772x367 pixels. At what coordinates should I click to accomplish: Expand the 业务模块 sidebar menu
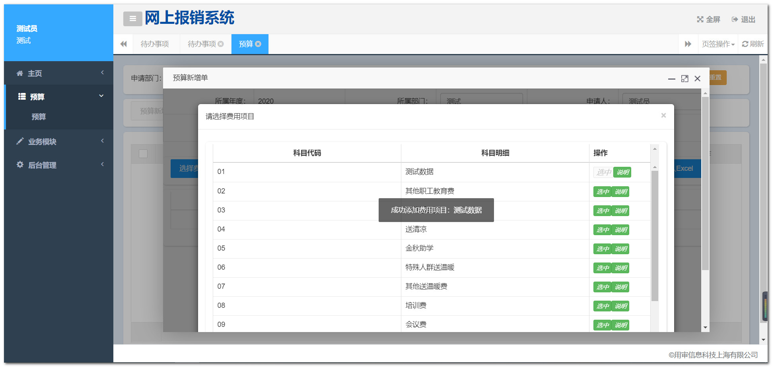pyautogui.click(x=58, y=142)
